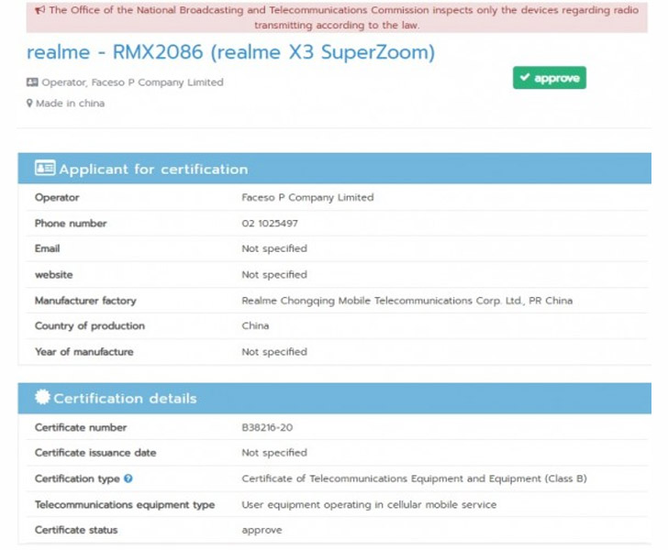Select the 'Certification type' label

[77, 478]
